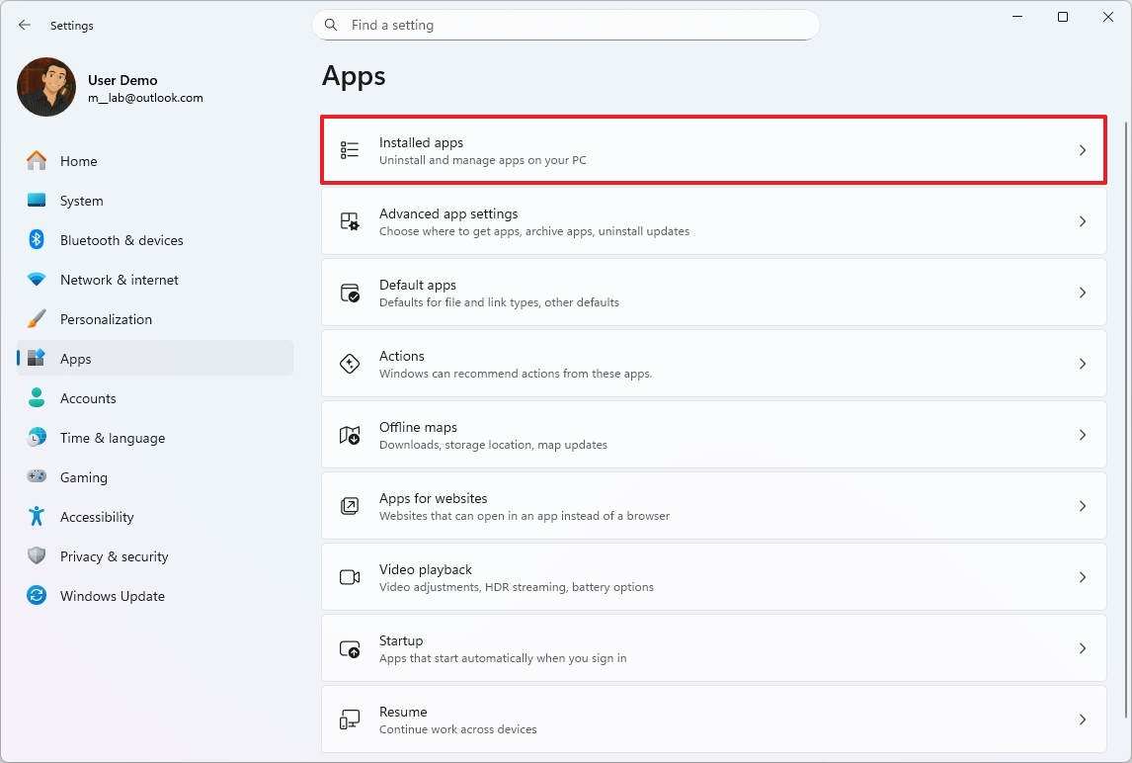Select Accounts in the sidebar
The width and height of the screenshot is (1132, 763).
pos(87,397)
